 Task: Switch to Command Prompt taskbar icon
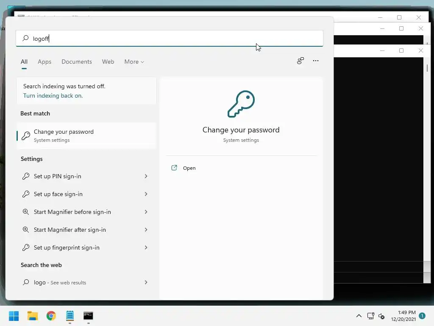click(x=88, y=316)
